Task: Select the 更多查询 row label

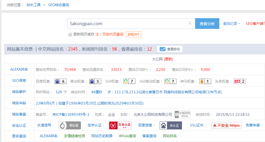Action: pyautogui.click(x=19, y=136)
